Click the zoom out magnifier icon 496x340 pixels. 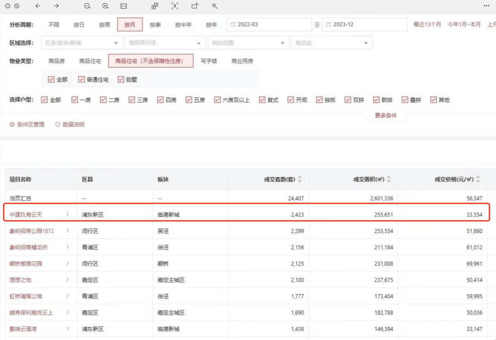[x=87, y=6]
